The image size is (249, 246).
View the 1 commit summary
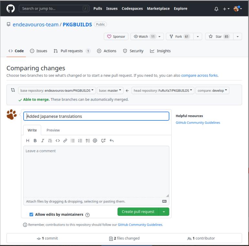(47, 238)
